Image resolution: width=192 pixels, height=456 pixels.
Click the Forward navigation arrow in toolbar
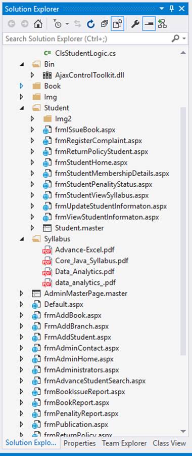coord(25,24)
